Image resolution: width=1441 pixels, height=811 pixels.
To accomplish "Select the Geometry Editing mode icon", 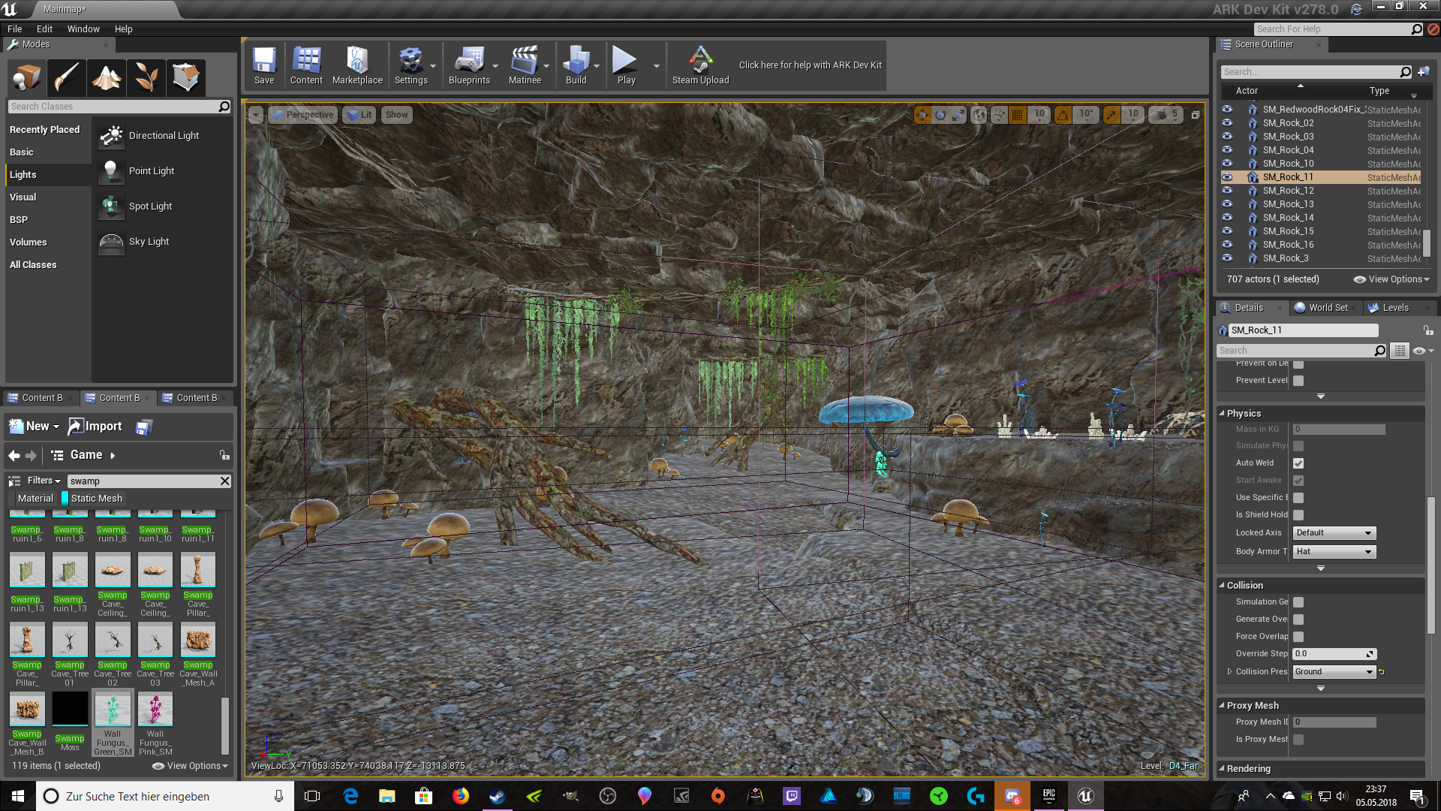I will (185, 77).
